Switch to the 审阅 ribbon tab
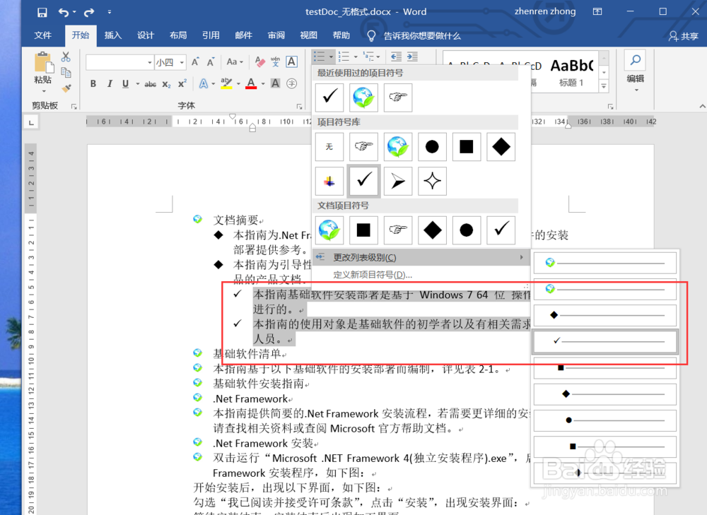Viewport: 707px width, 515px height. (x=276, y=35)
